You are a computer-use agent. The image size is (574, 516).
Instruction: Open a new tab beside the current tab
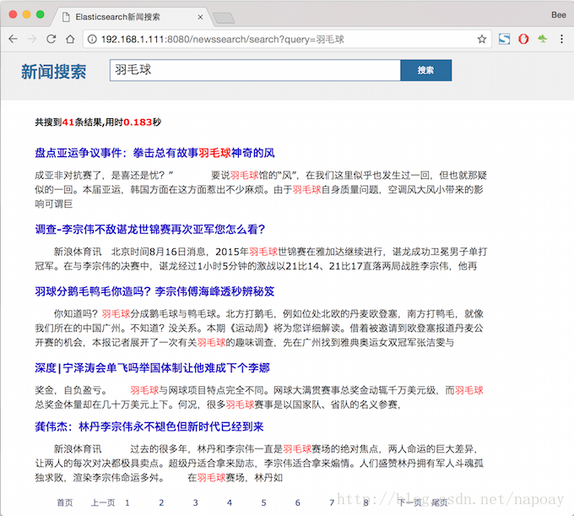223,18
